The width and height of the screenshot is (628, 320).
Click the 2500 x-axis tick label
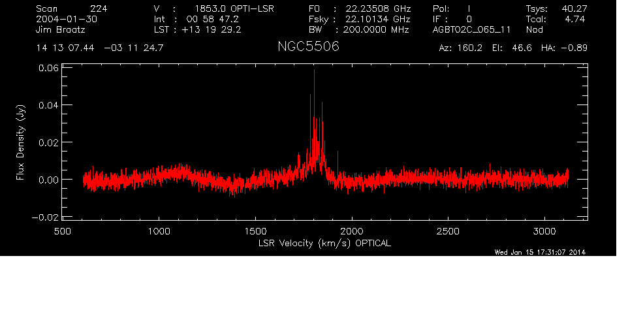click(448, 231)
